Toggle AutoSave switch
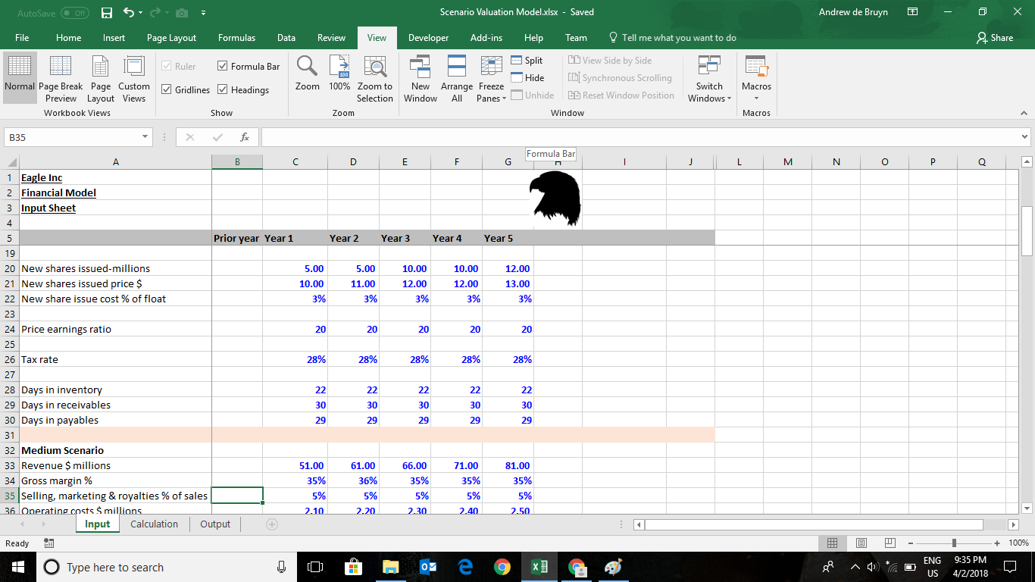Viewport: 1035px width, 582px height. (74, 12)
